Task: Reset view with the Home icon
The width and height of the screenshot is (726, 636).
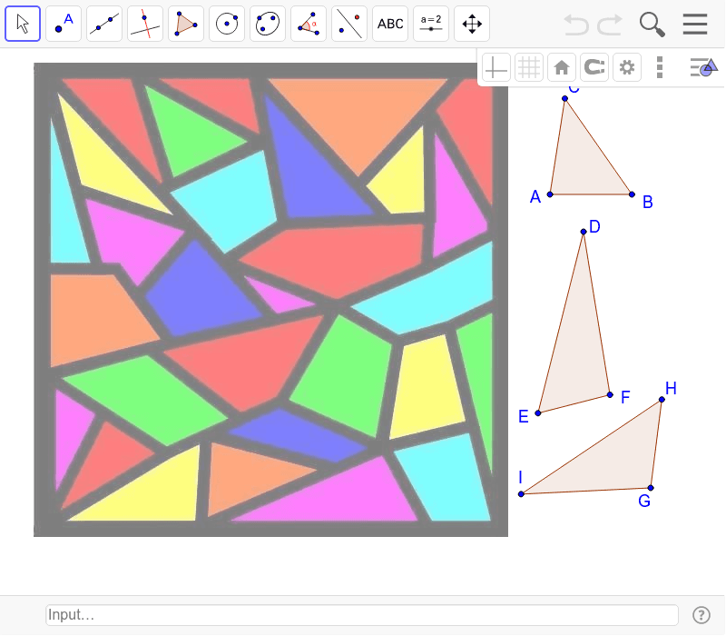Action: [562, 66]
